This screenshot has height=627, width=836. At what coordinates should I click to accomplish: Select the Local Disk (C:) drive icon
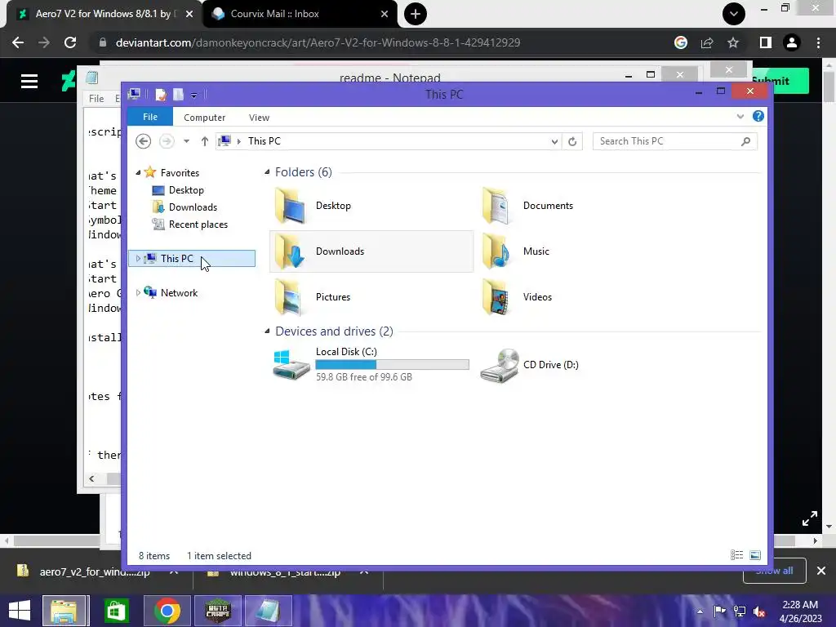point(291,365)
